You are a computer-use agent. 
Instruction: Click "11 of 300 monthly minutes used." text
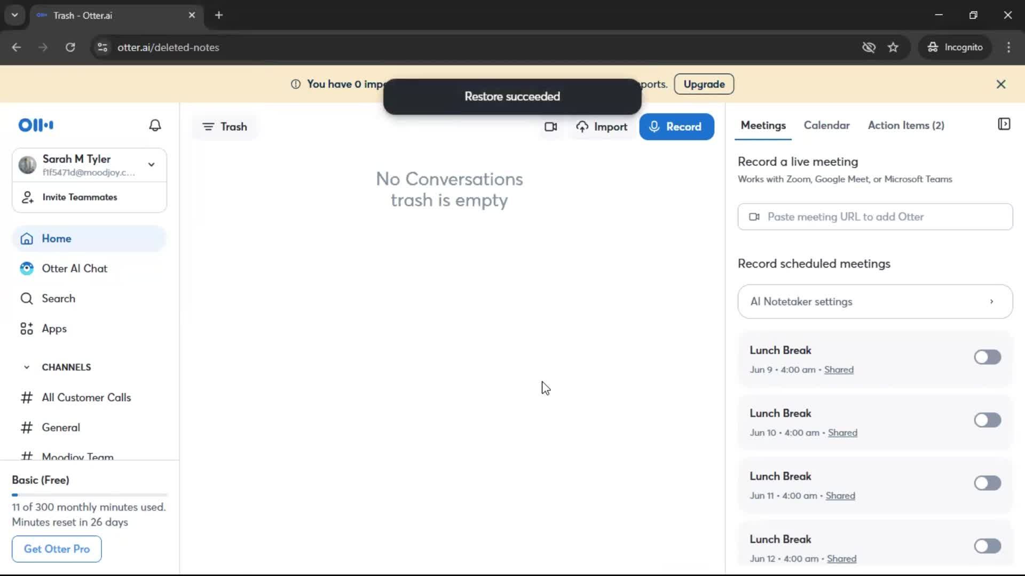tap(89, 507)
